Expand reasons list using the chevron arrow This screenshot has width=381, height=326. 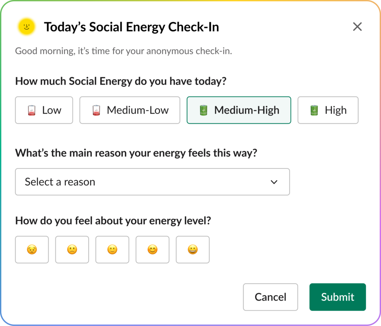(274, 182)
